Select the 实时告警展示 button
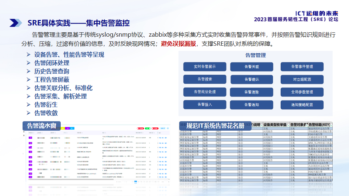 (x=205, y=67)
